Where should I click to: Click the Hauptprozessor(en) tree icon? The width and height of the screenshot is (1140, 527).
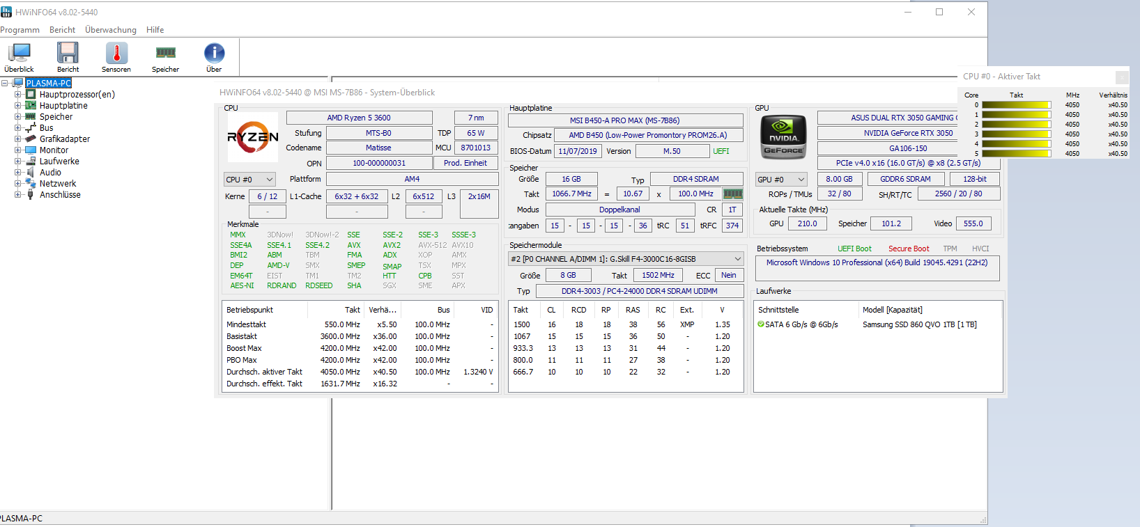pyautogui.click(x=31, y=94)
